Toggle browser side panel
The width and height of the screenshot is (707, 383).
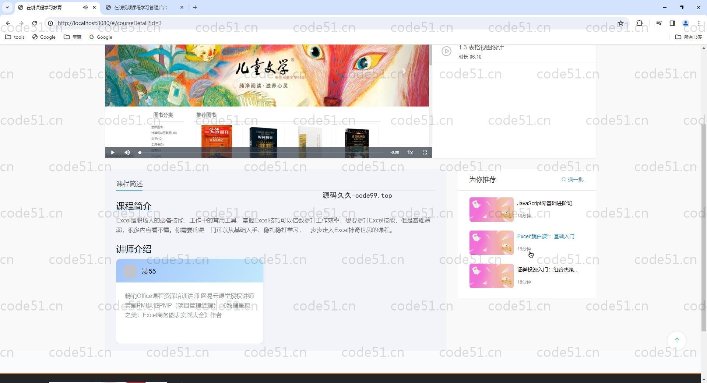tap(672, 23)
